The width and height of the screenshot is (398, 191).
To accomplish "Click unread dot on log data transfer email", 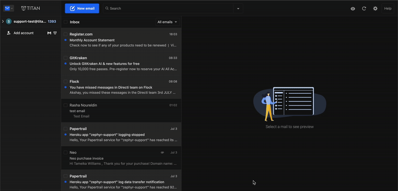I will 66,182.
